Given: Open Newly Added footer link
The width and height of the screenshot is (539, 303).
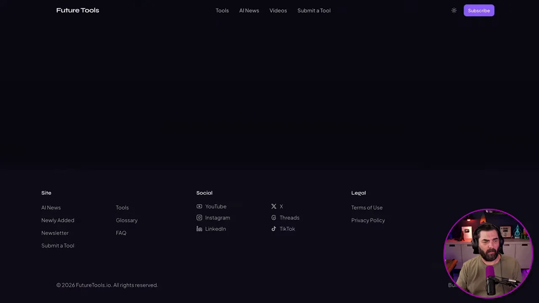Looking at the screenshot, I should click(x=58, y=220).
